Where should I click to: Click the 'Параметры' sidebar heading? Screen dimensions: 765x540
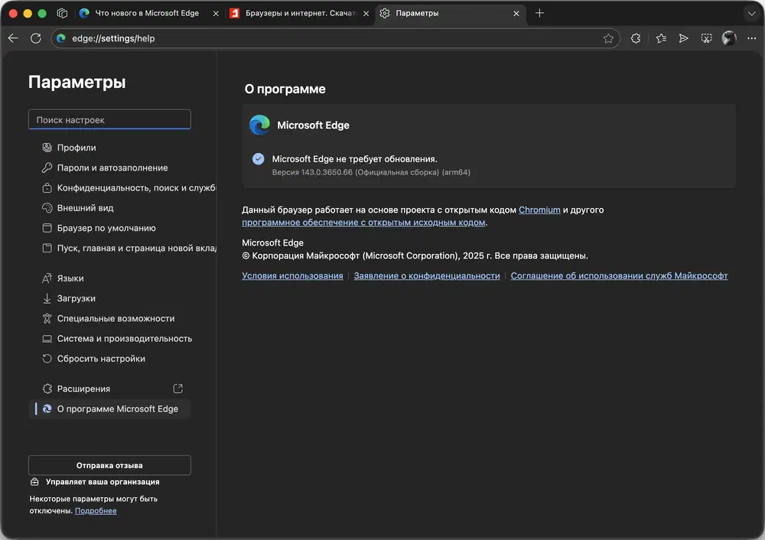coord(76,82)
